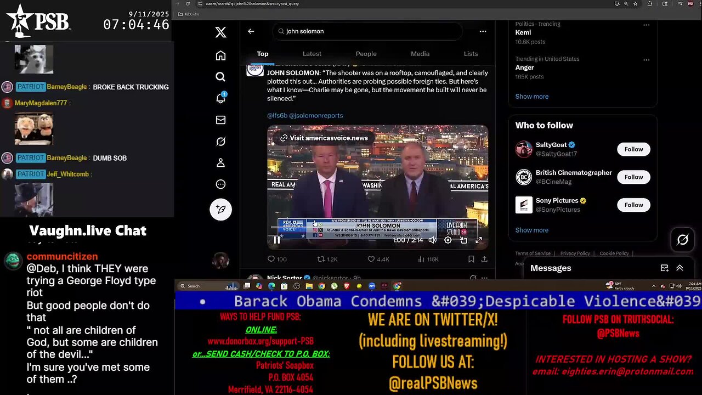This screenshot has height=395, width=702.
Task: View analytics showing 116K views
Action: pos(428,259)
